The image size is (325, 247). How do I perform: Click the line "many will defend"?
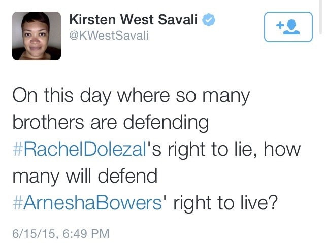click(85, 178)
